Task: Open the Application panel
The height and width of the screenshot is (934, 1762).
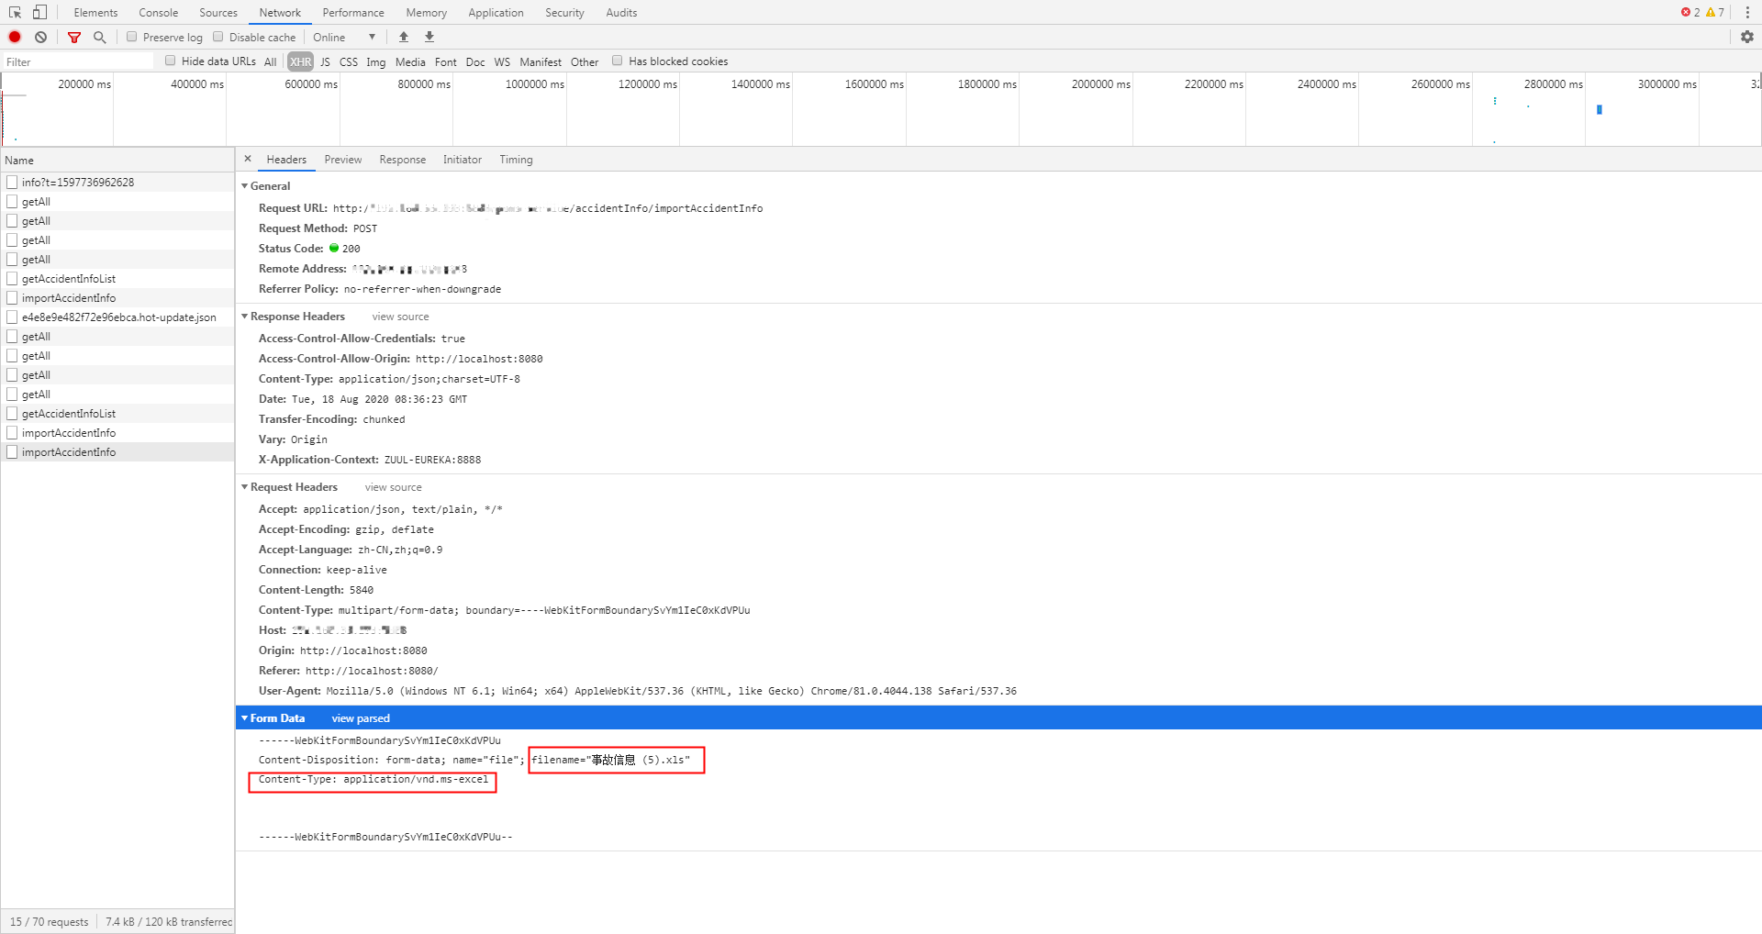Action: (496, 12)
